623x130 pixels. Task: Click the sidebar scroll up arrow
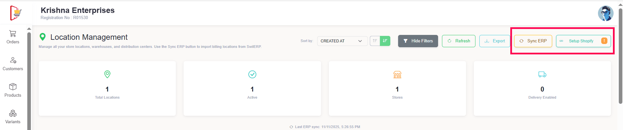(29, 29)
